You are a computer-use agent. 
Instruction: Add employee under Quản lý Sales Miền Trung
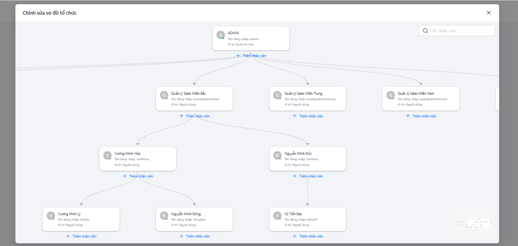click(x=308, y=116)
